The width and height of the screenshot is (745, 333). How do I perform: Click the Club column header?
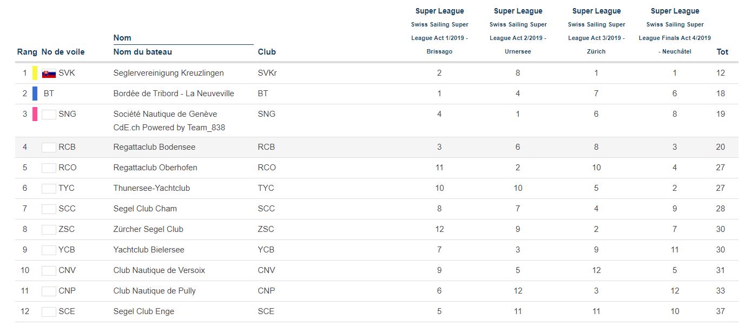[267, 52]
